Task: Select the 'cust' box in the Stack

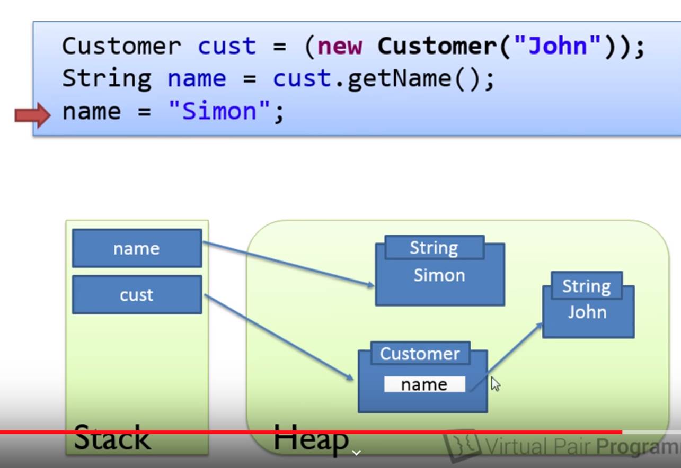Action: click(x=137, y=294)
